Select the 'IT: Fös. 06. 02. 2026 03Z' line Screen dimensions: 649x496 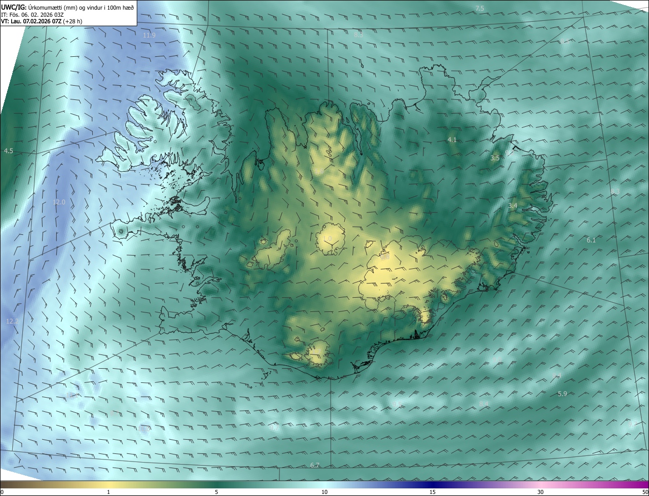tap(32, 15)
